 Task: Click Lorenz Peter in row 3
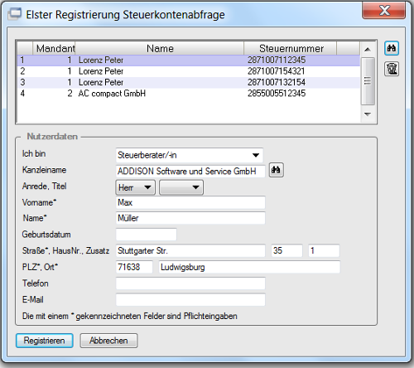pyautogui.click(x=101, y=82)
